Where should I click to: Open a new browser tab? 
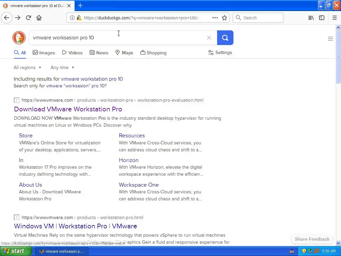click(x=80, y=5)
